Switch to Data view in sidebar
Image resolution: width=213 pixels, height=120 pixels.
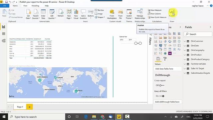click(x=4, y=34)
